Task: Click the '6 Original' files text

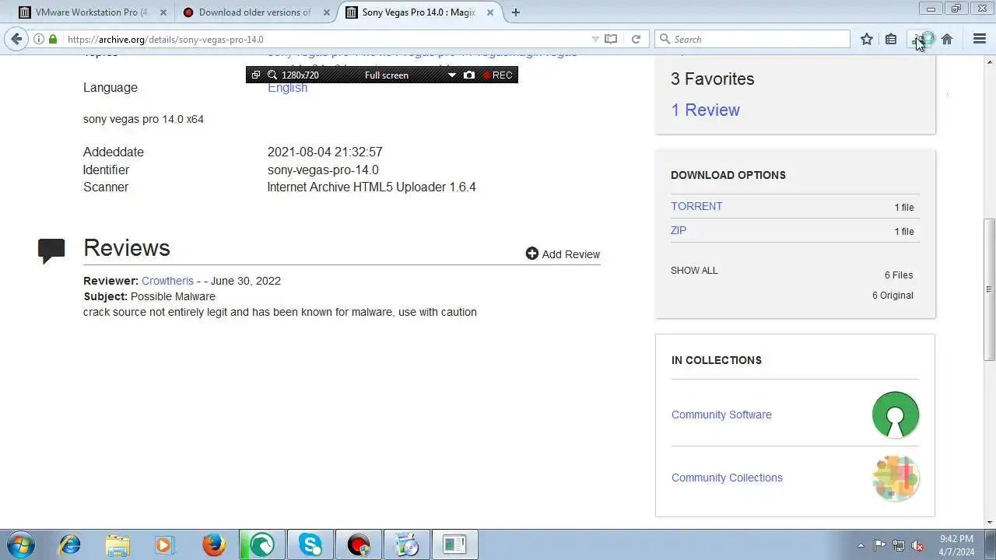Action: (893, 295)
